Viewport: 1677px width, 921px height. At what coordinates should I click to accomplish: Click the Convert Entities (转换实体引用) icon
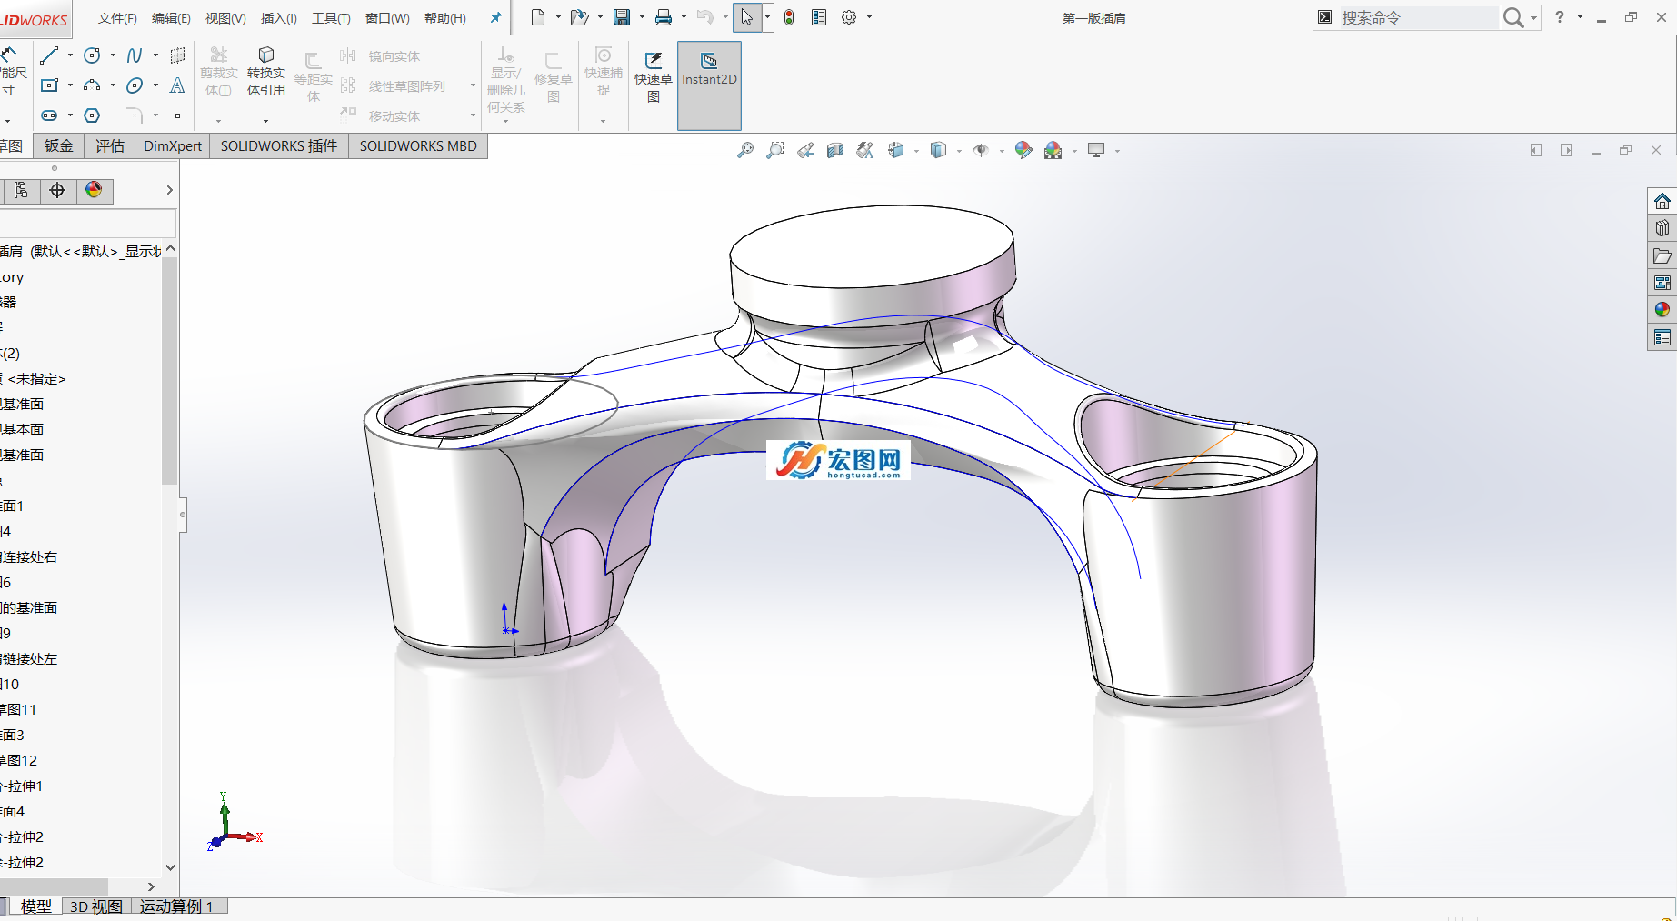pos(266,55)
